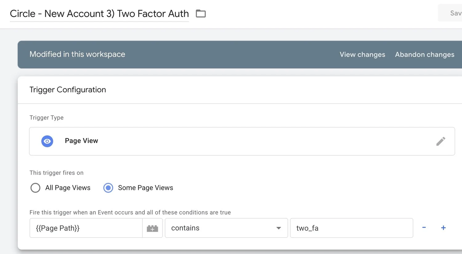Click the blue Page View eye icon

47,141
